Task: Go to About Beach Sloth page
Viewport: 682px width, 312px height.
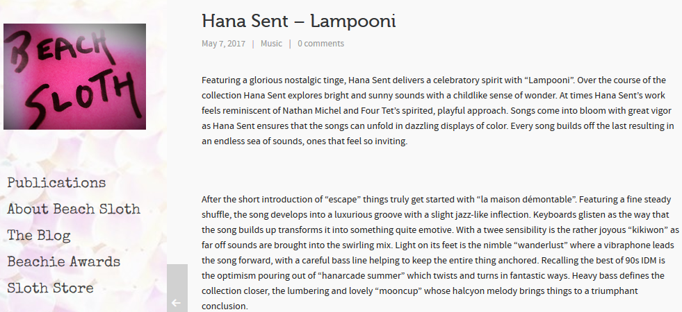Action: tap(74, 209)
